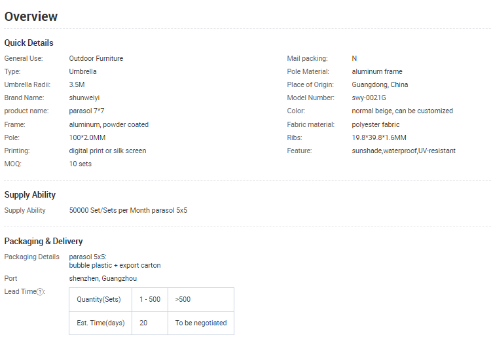Click the 20 days estimated time cell
Screen dimensions: 491x343
pos(143,323)
